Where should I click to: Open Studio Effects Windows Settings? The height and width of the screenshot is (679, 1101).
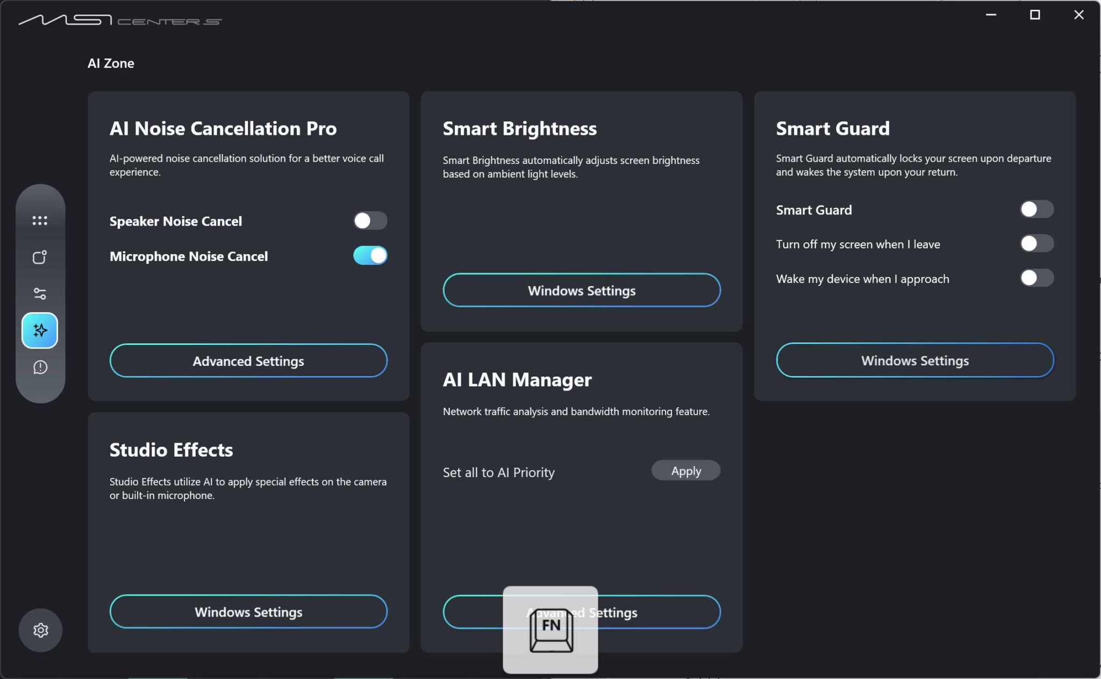click(x=248, y=612)
